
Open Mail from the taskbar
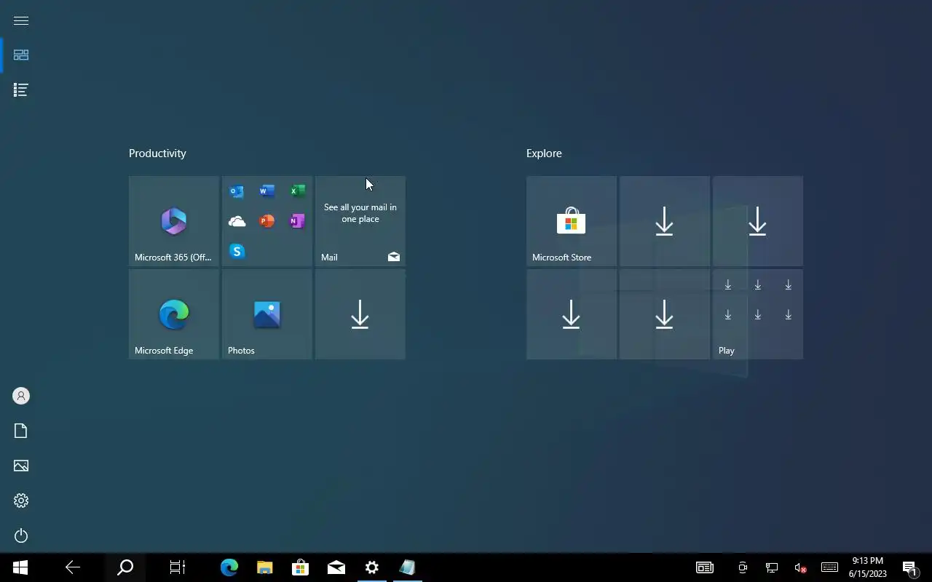tap(336, 567)
